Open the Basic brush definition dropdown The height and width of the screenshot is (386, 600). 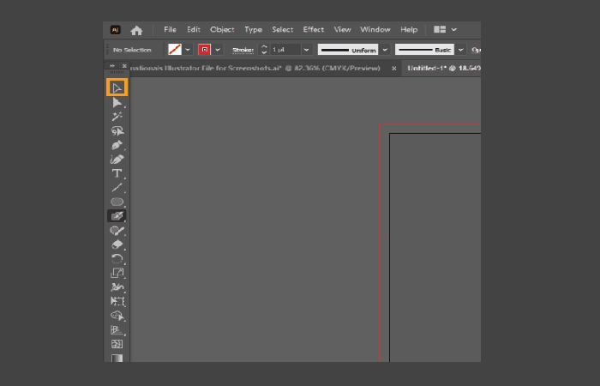point(461,50)
